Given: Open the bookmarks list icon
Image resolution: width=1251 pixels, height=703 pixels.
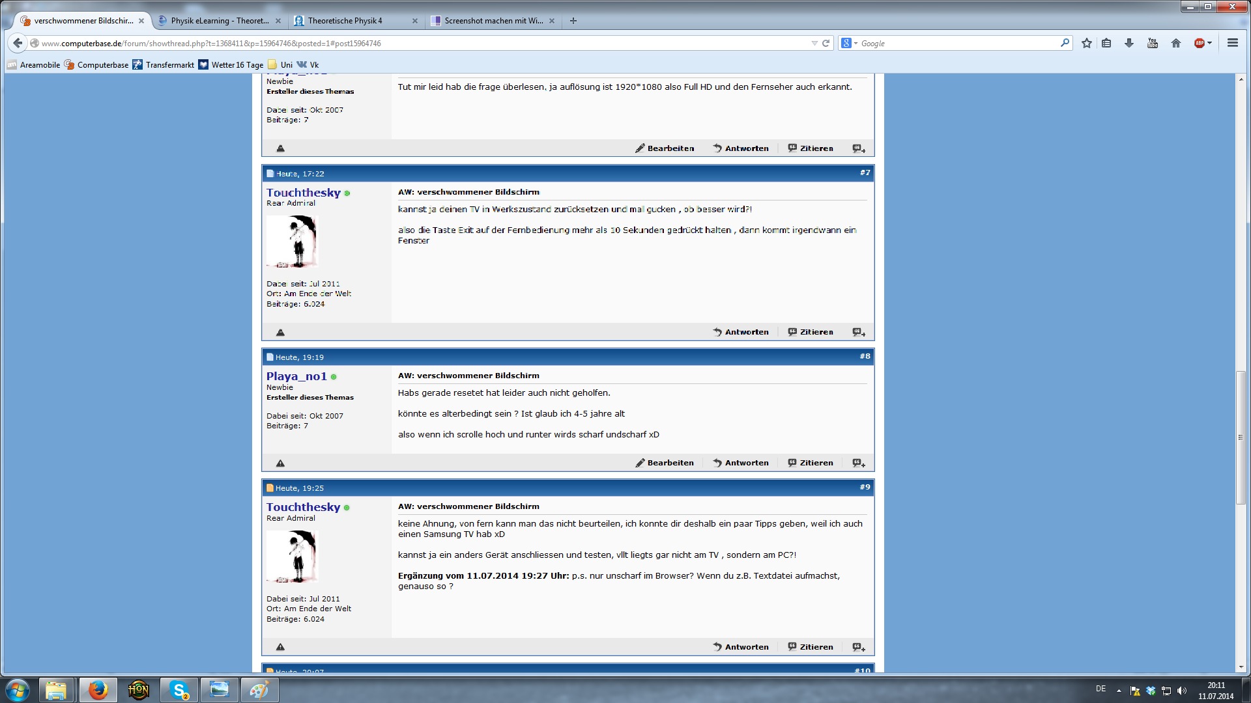Looking at the screenshot, I should point(1106,43).
